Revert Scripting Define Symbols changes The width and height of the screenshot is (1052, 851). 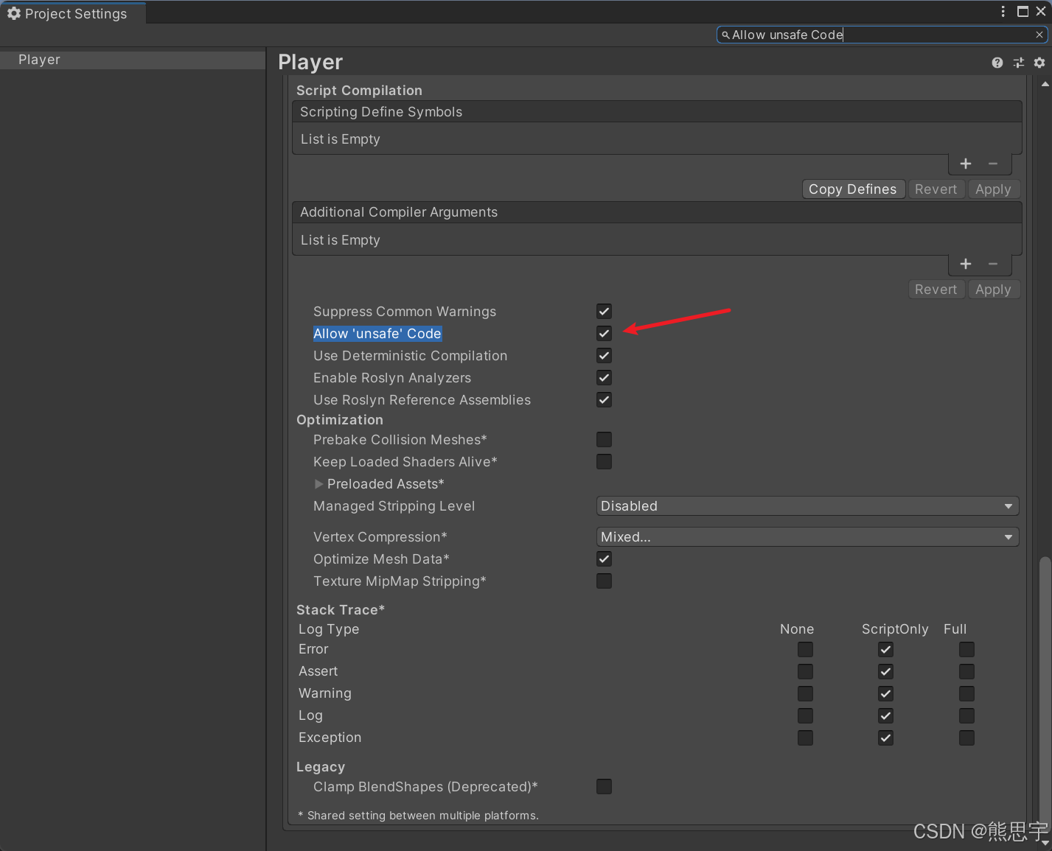click(936, 189)
